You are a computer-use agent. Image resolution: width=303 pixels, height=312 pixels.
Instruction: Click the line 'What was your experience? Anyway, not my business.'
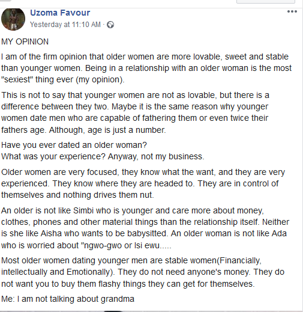point(103,156)
